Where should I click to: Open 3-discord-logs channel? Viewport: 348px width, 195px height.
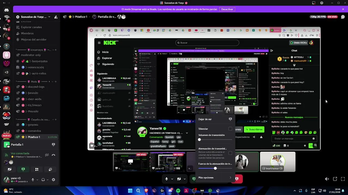pyautogui.click(x=37, y=87)
